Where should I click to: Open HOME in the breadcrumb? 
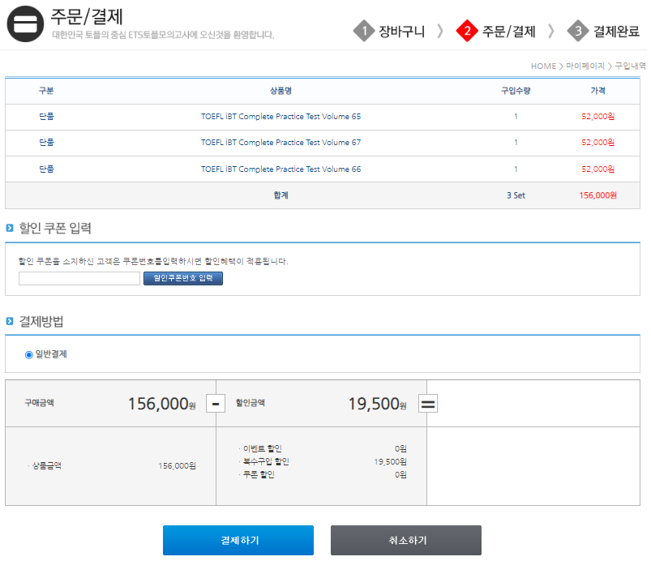click(543, 66)
